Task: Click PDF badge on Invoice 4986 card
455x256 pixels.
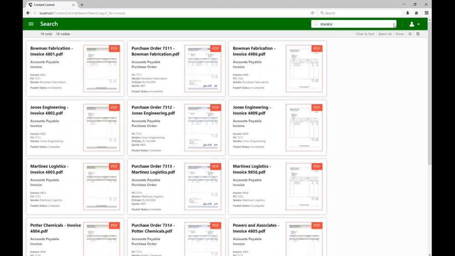Action: click(x=317, y=49)
